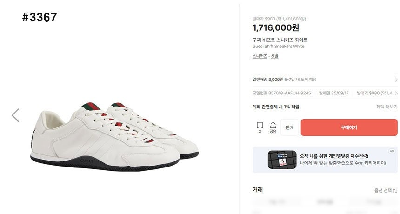Expand model number details chevron
The image size is (400, 214).
(396, 93)
